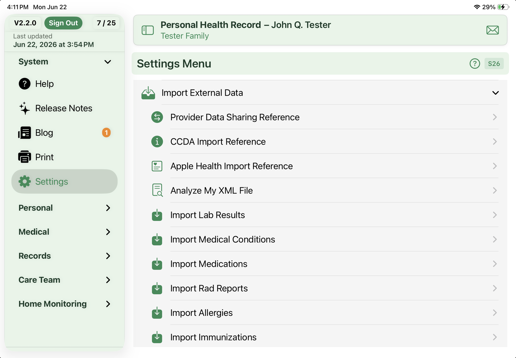Open the envelope mail icon
516x358 pixels.
(x=492, y=30)
